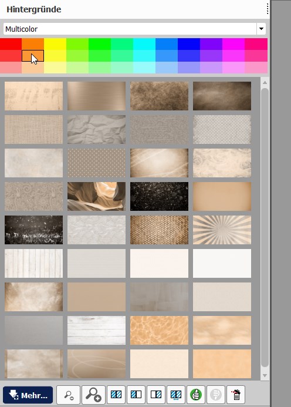Image resolution: width=291 pixels, height=407 pixels.
Task: Pick the violet top-row swatch
Action: (x=211, y=44)
